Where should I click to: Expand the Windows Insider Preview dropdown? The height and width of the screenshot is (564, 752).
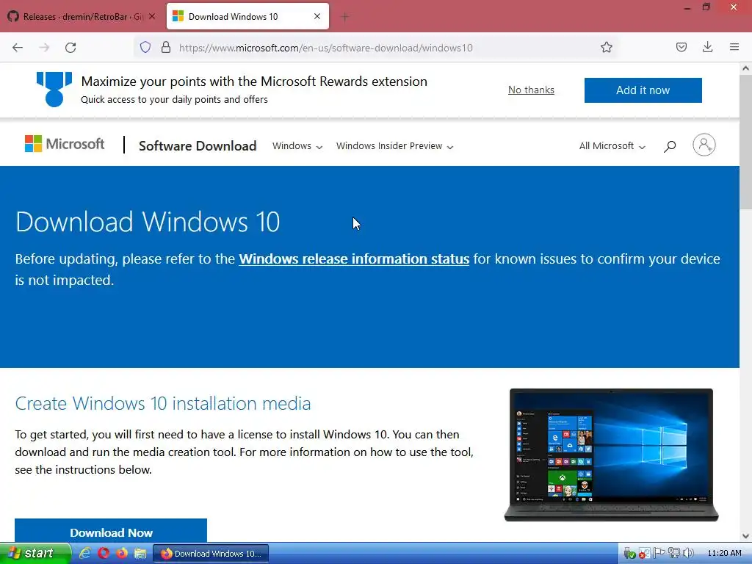point(394,146)
